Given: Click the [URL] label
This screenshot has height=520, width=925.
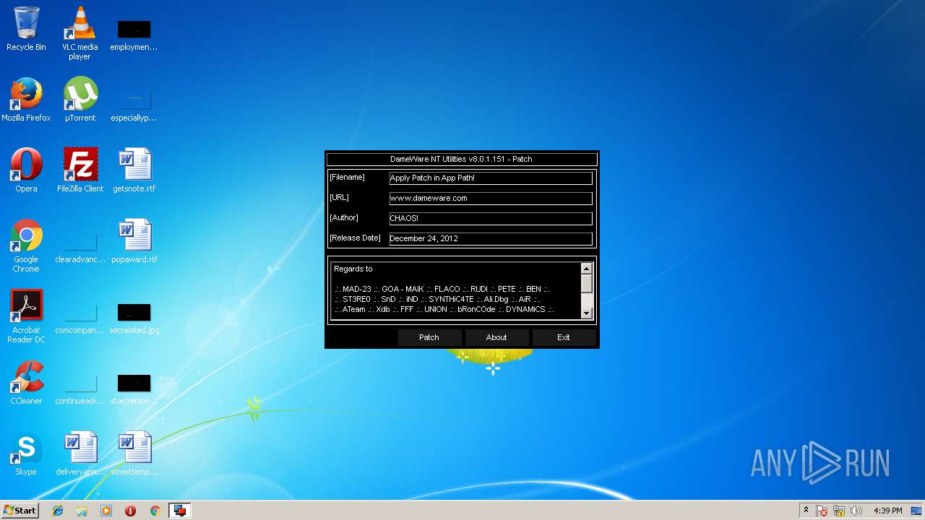Looking at the screenshot, I should (339, 197).
